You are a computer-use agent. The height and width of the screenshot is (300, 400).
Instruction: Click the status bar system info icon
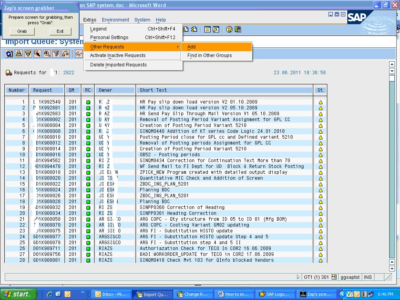click(x=334, y=277)
